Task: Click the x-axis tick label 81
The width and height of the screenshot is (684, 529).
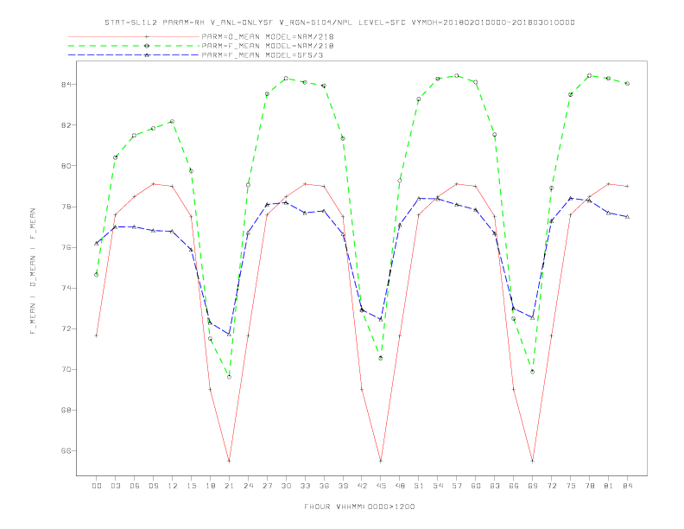Action: point(609,486)
